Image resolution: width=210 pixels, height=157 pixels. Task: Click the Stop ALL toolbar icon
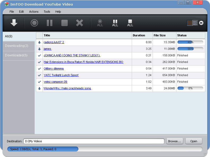pos(130,23)
